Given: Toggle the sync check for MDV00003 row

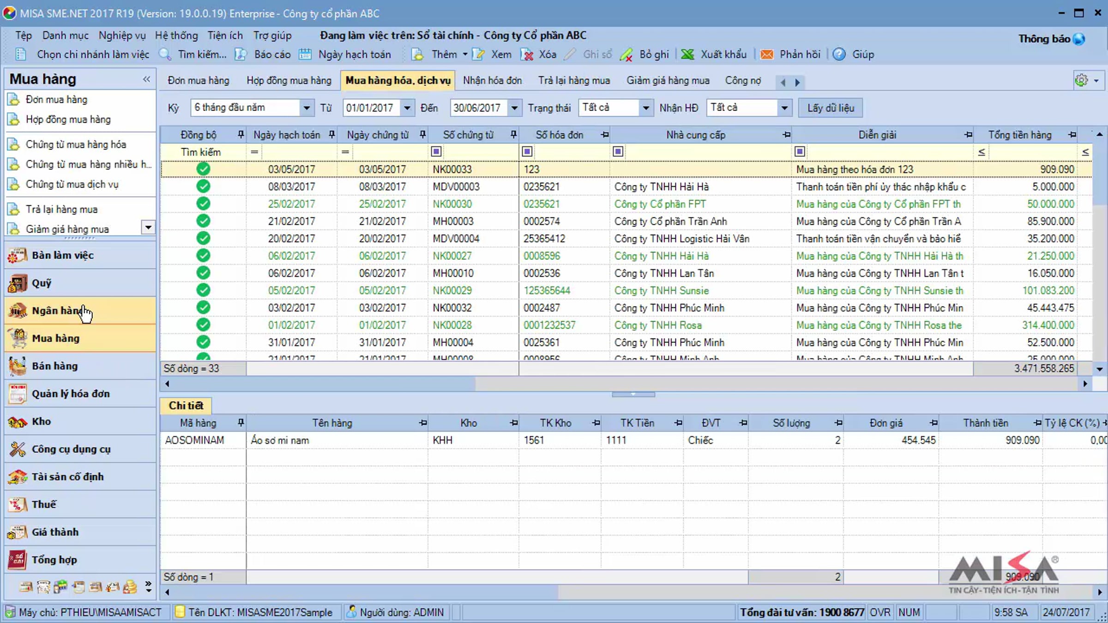Looking at the screenshot, I should (x=203, y=186).
